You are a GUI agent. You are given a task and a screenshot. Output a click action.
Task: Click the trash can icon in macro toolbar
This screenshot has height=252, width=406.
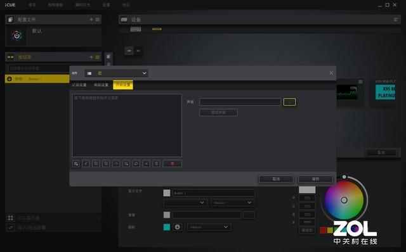(157, 163)
